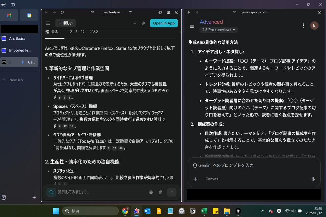
Task: Toggle Canvas mode in Gemini prompt
Action: click(x=212, y=179)
